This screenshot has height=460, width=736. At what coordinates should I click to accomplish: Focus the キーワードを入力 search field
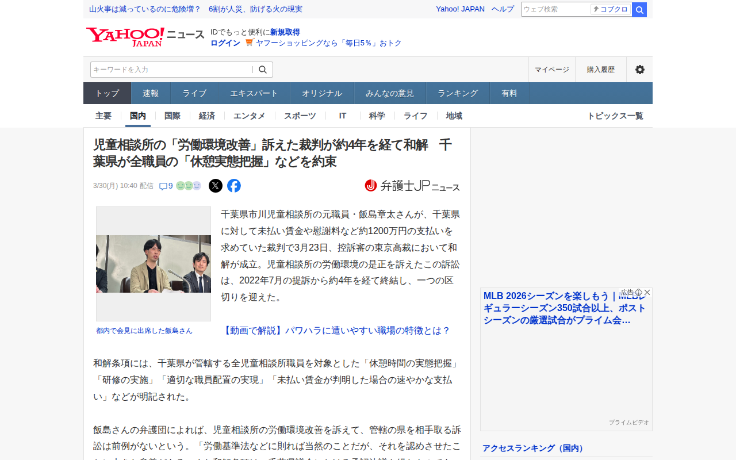171,70
